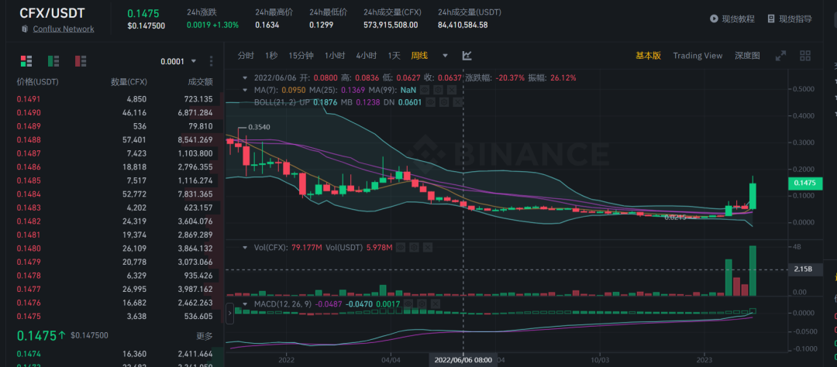Click 2022/06/06 08:00 time marker label
This screenshot has width=837, height=367.
(463, 360)
